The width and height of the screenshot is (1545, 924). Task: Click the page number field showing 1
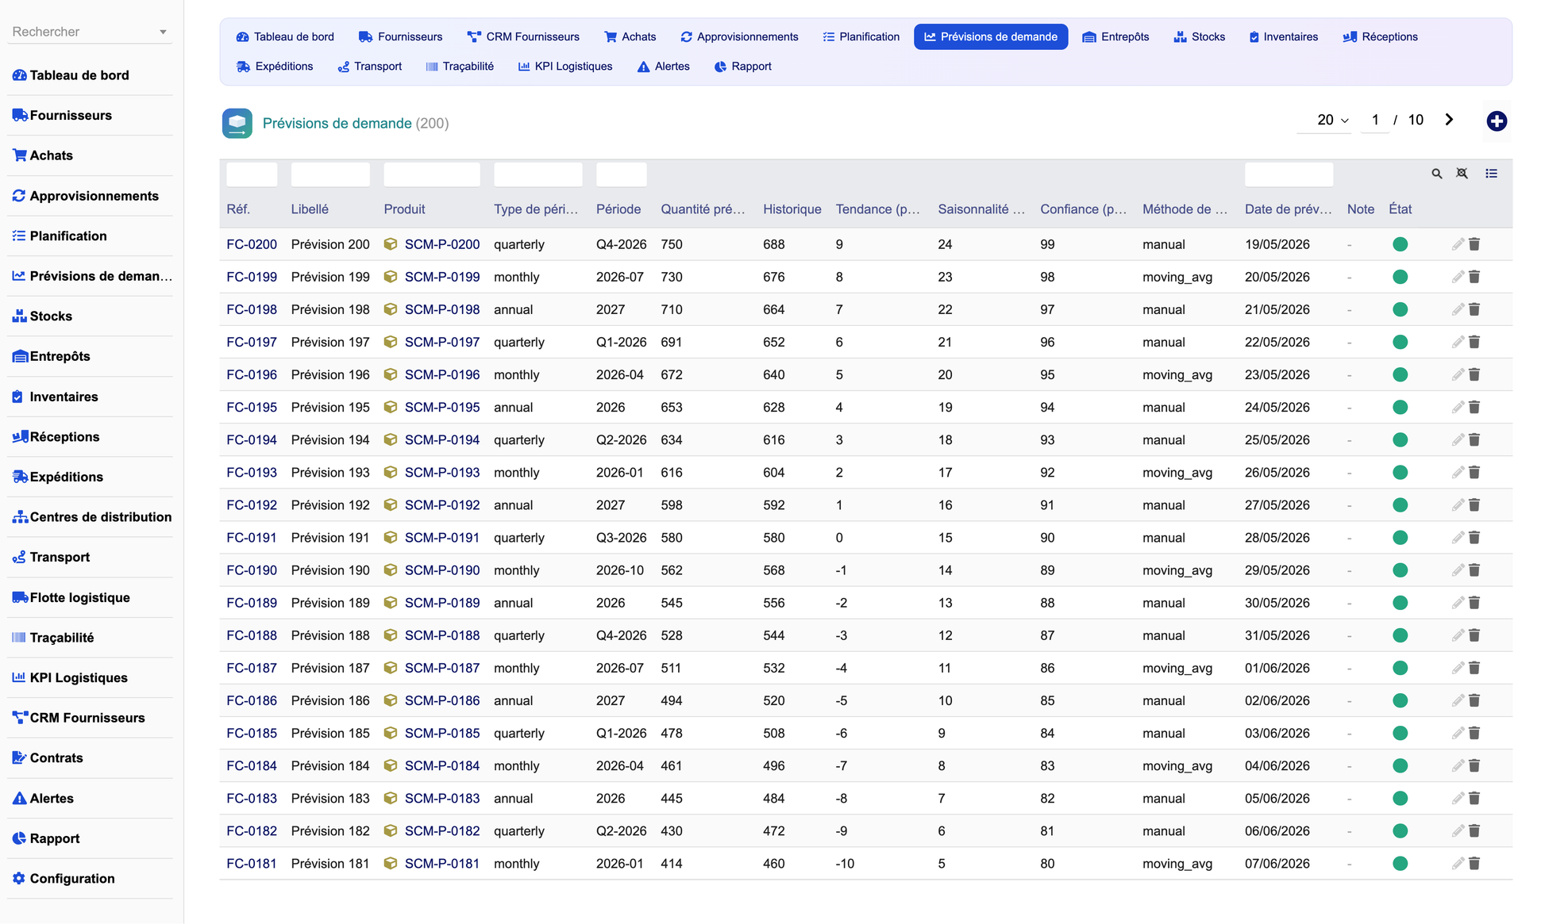tap(1375, 120)
